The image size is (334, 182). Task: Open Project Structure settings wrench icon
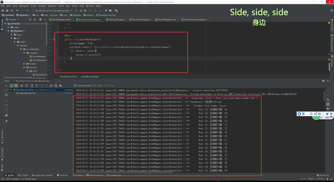(x=106, y=11)
